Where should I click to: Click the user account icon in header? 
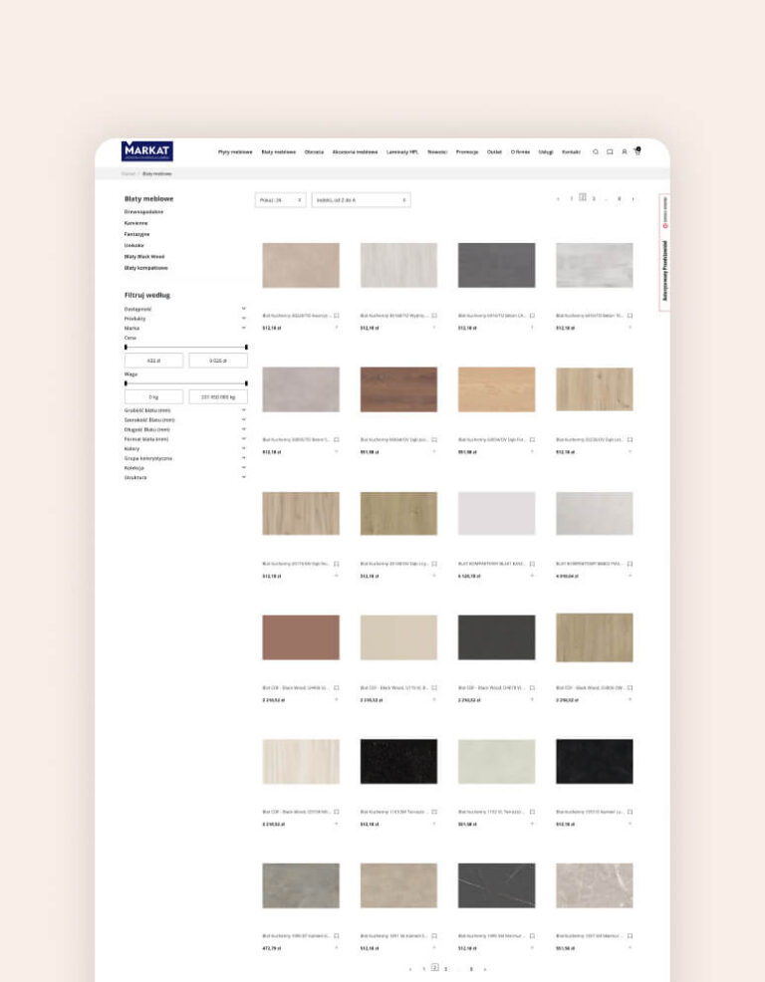(624, 152)
